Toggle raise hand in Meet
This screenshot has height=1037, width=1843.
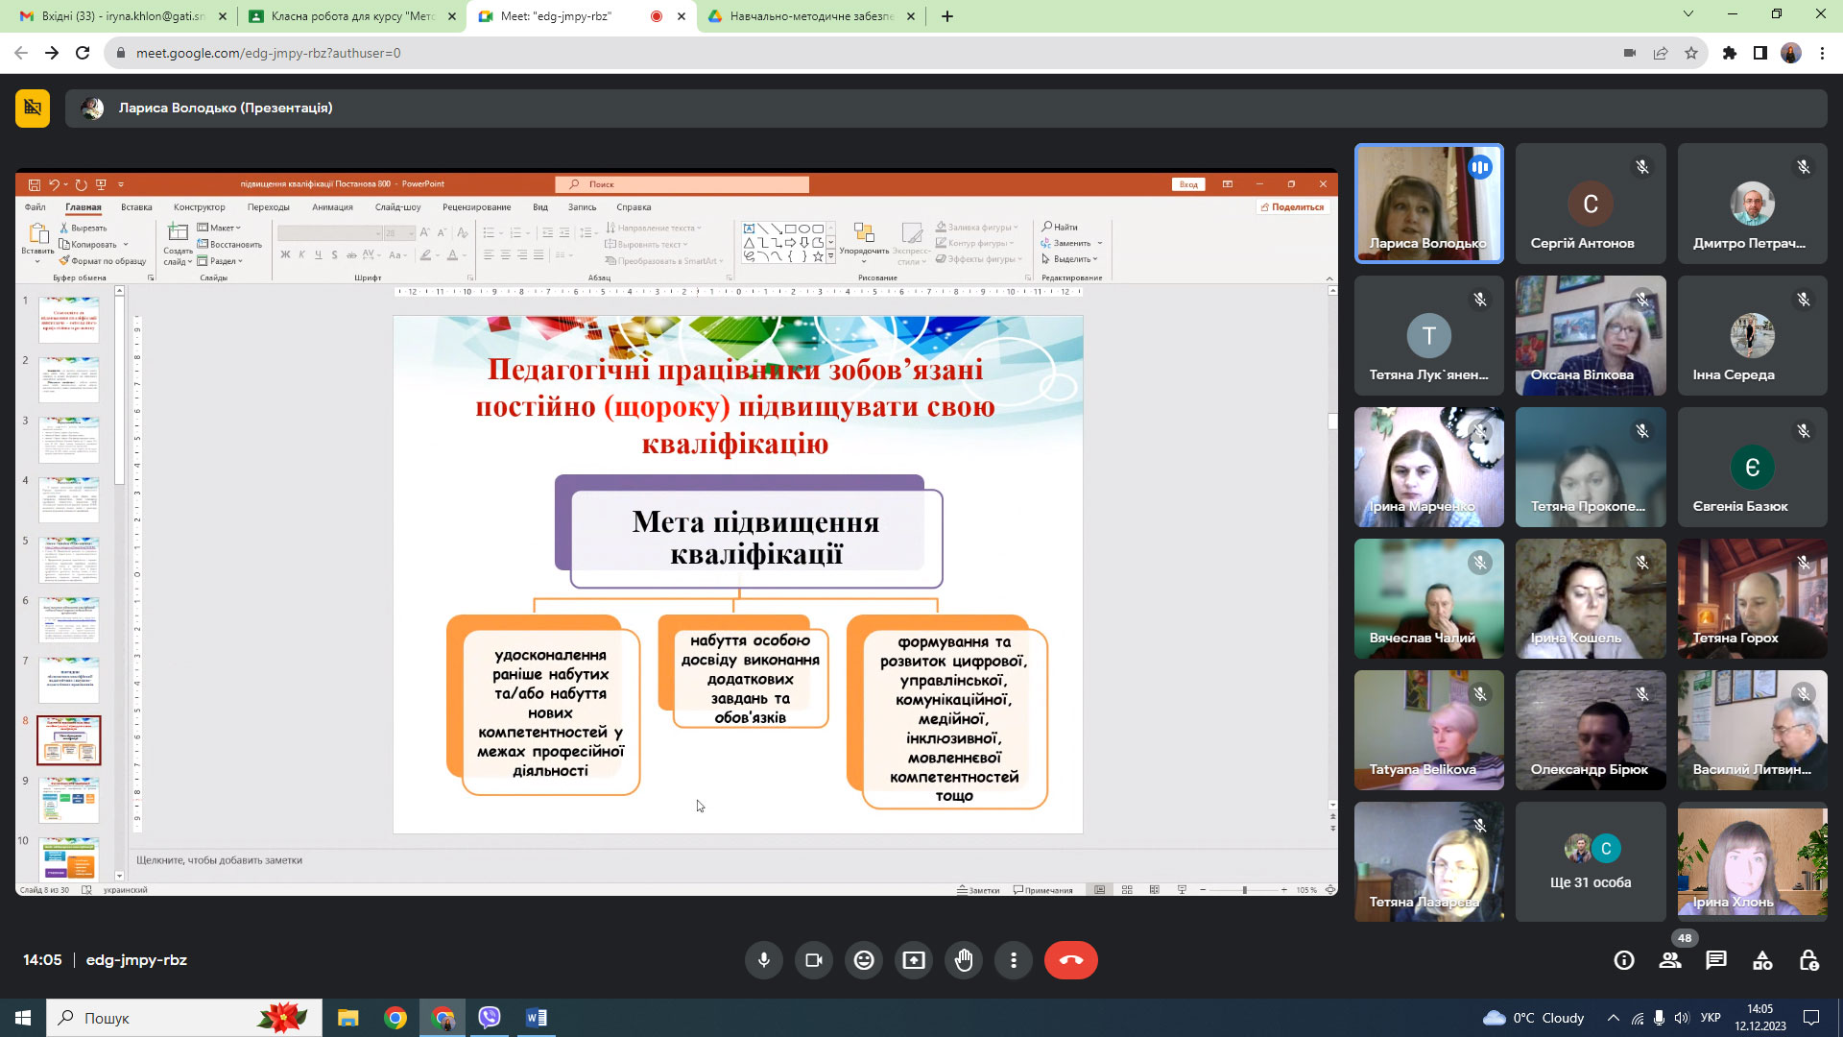[964, 960]
